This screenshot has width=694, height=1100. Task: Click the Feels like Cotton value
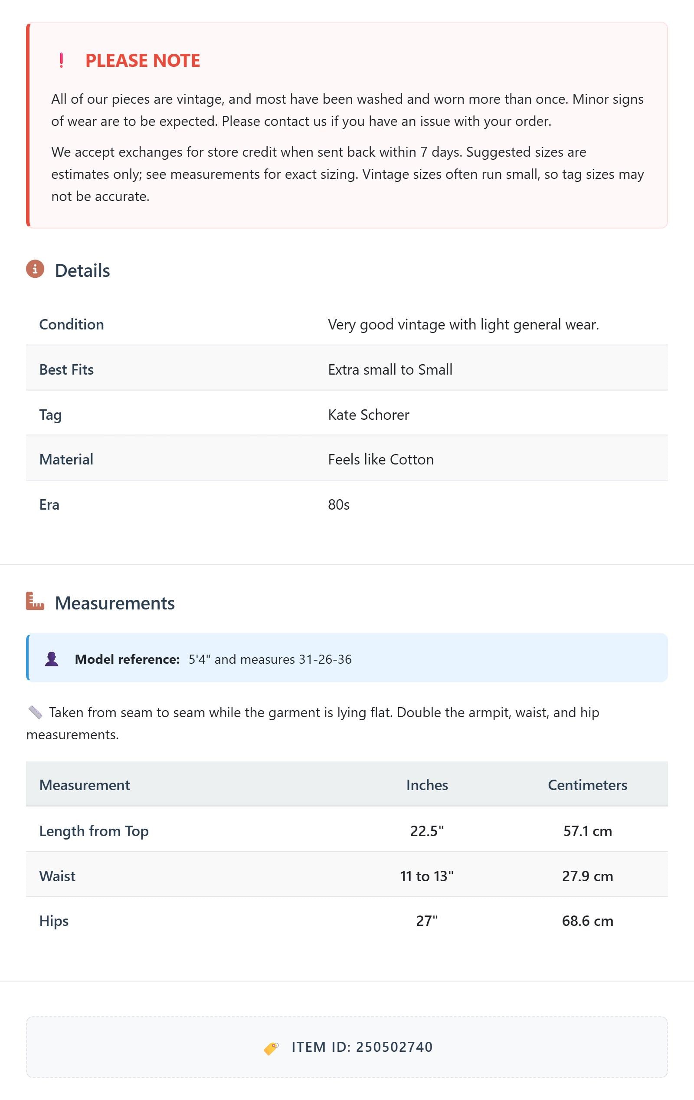click(381, 459)
